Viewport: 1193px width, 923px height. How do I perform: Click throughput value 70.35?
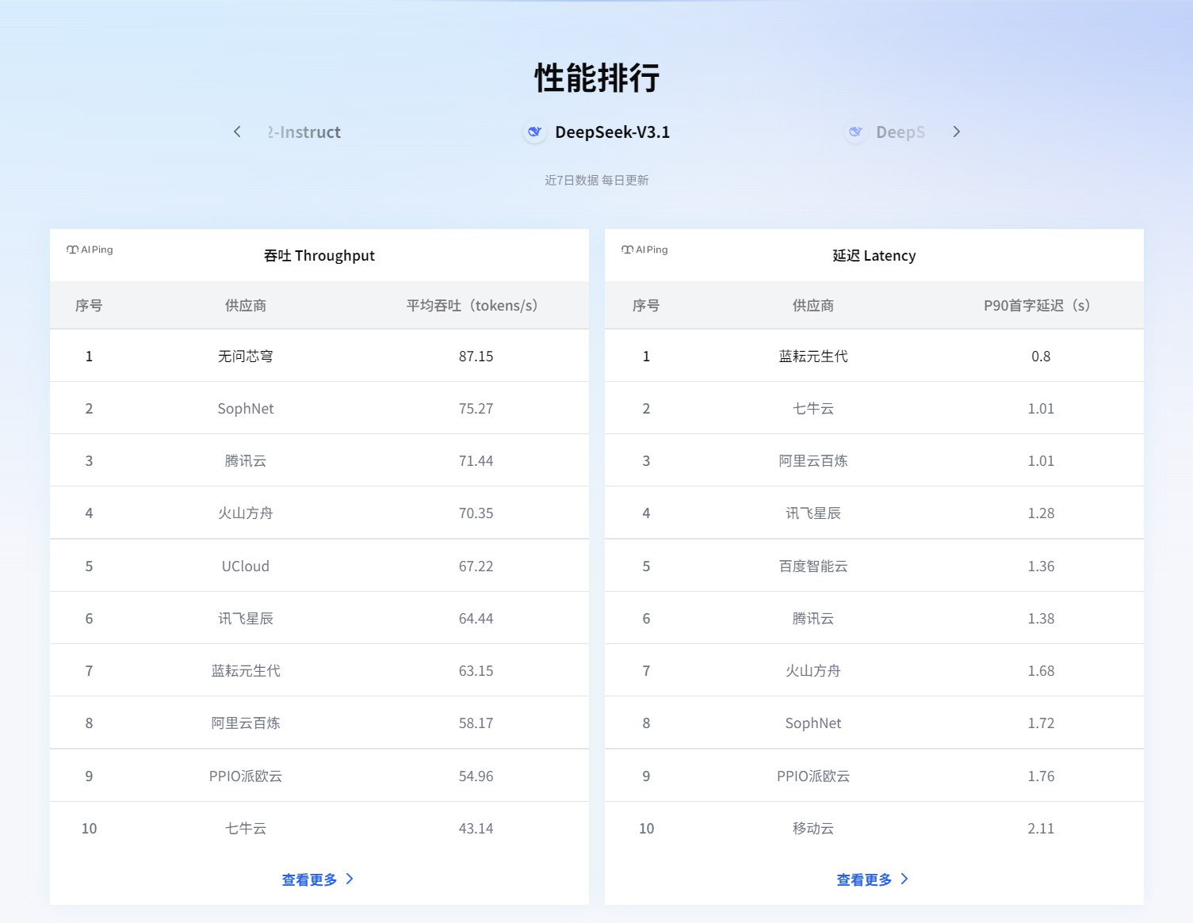(x=476, y=513)
